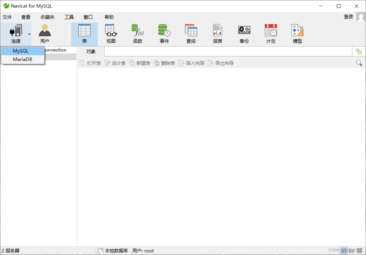
Task: Open the 帮助 (Help) menu
Action: click(109, 17)
